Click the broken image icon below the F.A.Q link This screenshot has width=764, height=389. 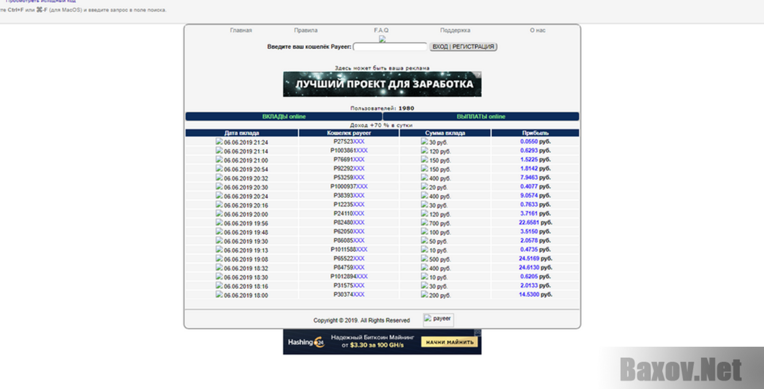382,39
